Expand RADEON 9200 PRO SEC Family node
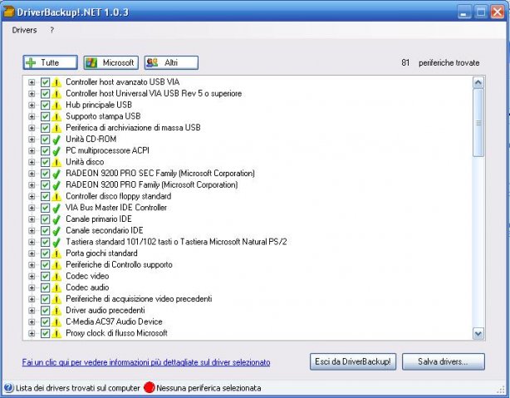The height and width of the screenshot is (398, 510). (x=32, y=174)
